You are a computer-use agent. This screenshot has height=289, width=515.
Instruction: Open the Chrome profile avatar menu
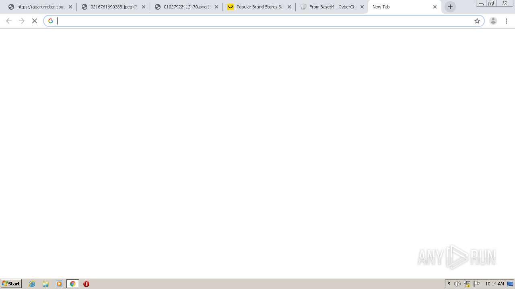click(493, 21)
